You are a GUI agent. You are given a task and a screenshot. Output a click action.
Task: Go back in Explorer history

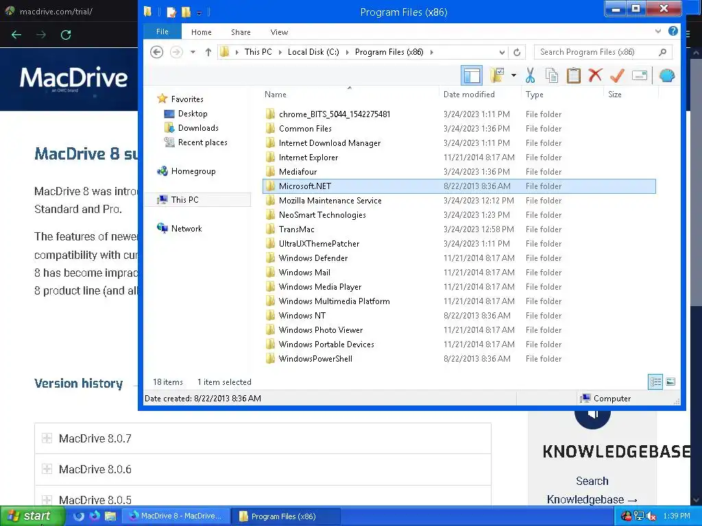tap(156, 52)
